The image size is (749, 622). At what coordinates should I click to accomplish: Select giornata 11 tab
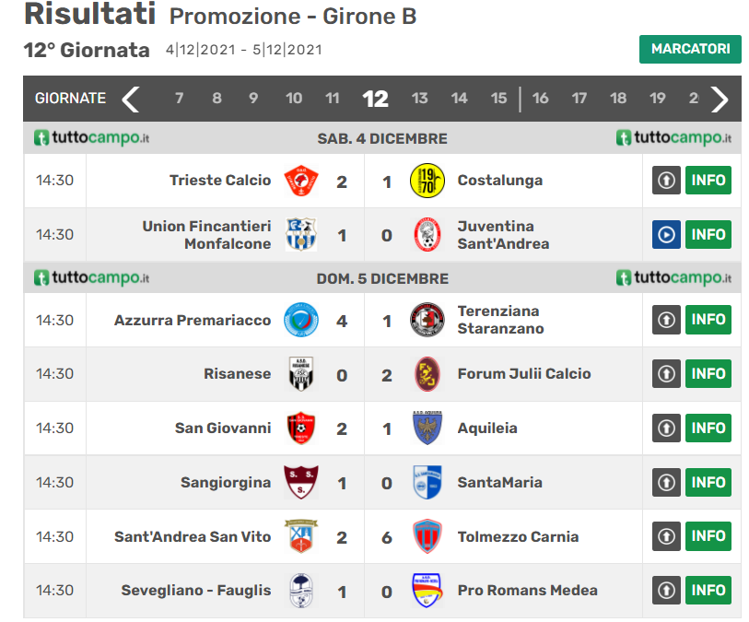(x=332, y=99)
